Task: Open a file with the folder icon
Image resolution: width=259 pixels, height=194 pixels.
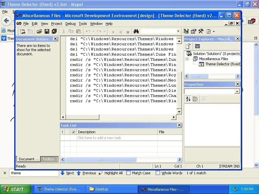Action: pyautogui.click(x=39, y=31)
